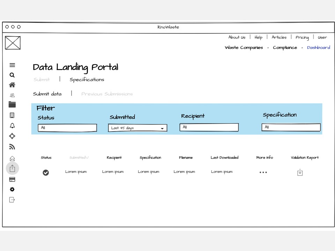Click the logout exit icon in sidebar
The height and width of the screenshot is (251, 335).
pyautogui.click(x=12, y=200)
